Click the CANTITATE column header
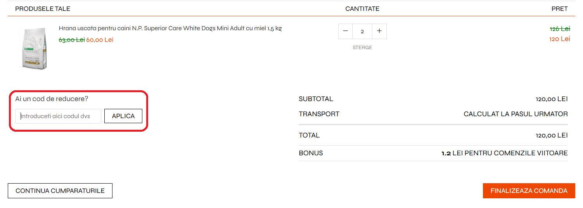583x208 pixels. 362,9
